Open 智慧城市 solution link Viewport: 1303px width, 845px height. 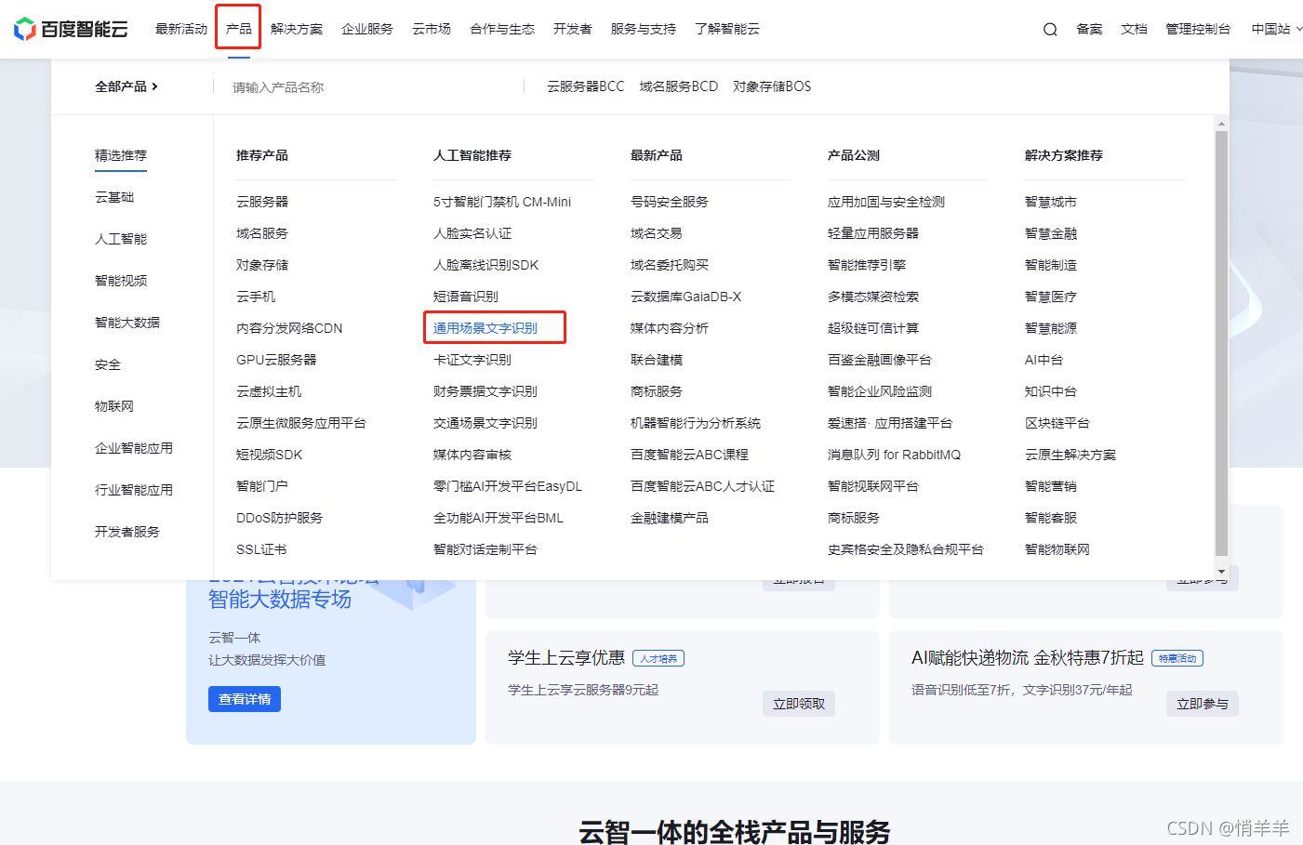(1051, 202)
